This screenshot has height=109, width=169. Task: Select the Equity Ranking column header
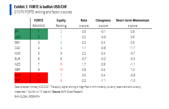point(61,23)
